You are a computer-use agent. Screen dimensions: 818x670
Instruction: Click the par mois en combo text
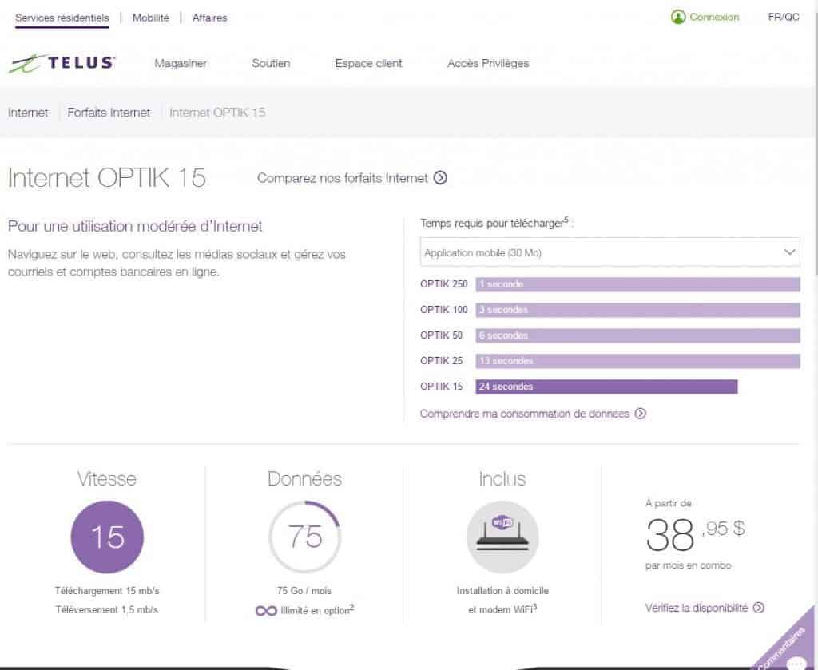tap(688, 565)
